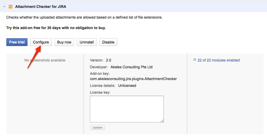Image resolution: width=267 pixels, height=140 pixels.
Task: Focus the License key text area
Action: point(126,109)
